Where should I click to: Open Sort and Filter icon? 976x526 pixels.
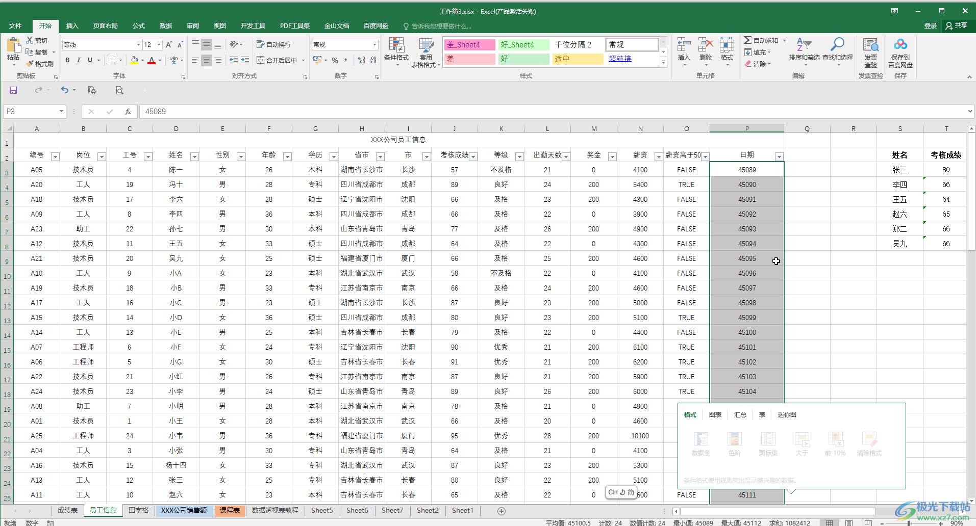(x=804, y=45)
